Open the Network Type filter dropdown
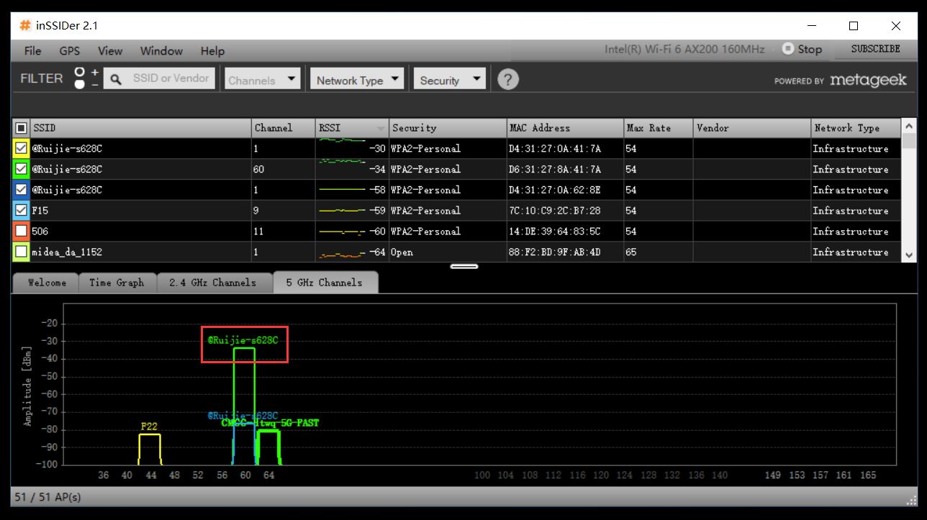Image resolution: width=927 pixels, height=520 pixels. click(358, 79)
